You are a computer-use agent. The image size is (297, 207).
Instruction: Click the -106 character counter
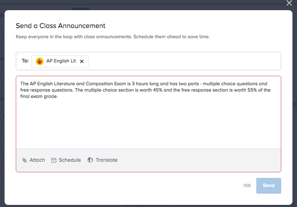(x=246, y=186)
